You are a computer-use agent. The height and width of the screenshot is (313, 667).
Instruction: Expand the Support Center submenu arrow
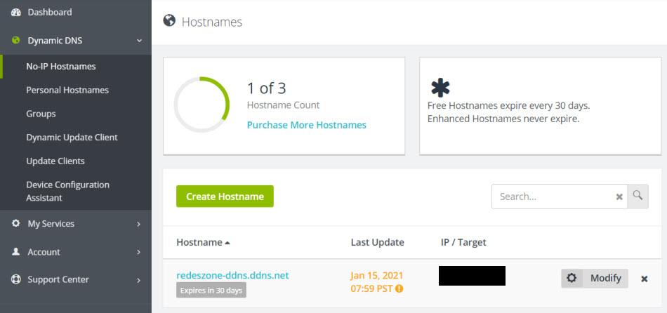(x=139, y=281)
